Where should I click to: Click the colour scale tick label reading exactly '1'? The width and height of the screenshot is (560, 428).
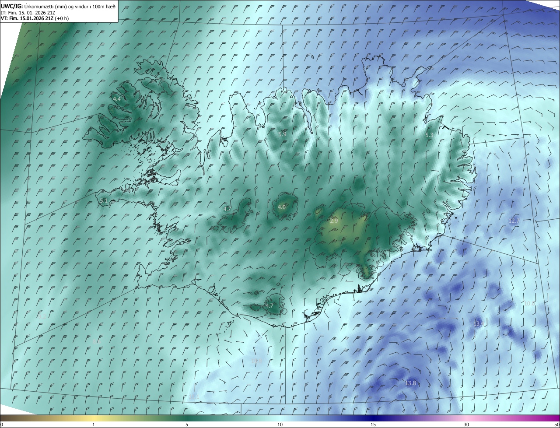tap(94, 424)
